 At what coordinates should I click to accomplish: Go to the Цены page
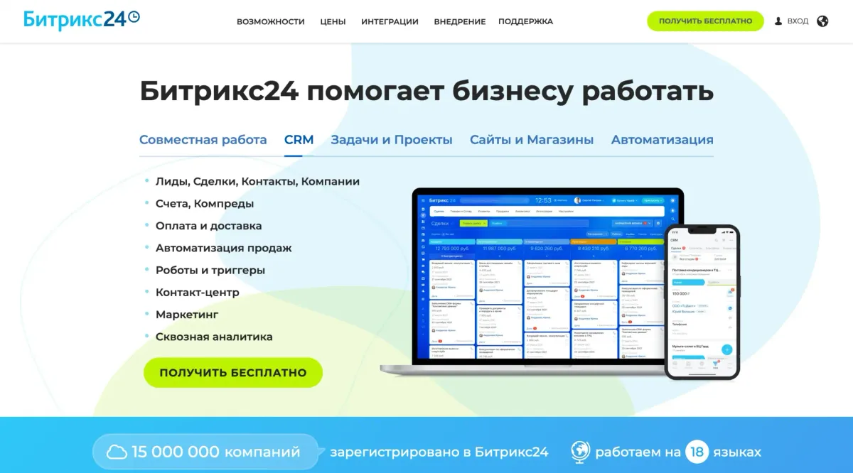tap(333, 21)
